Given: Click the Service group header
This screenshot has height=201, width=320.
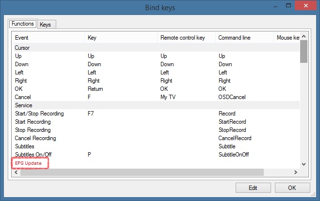Looking at the screenshot, I should 24,105.
